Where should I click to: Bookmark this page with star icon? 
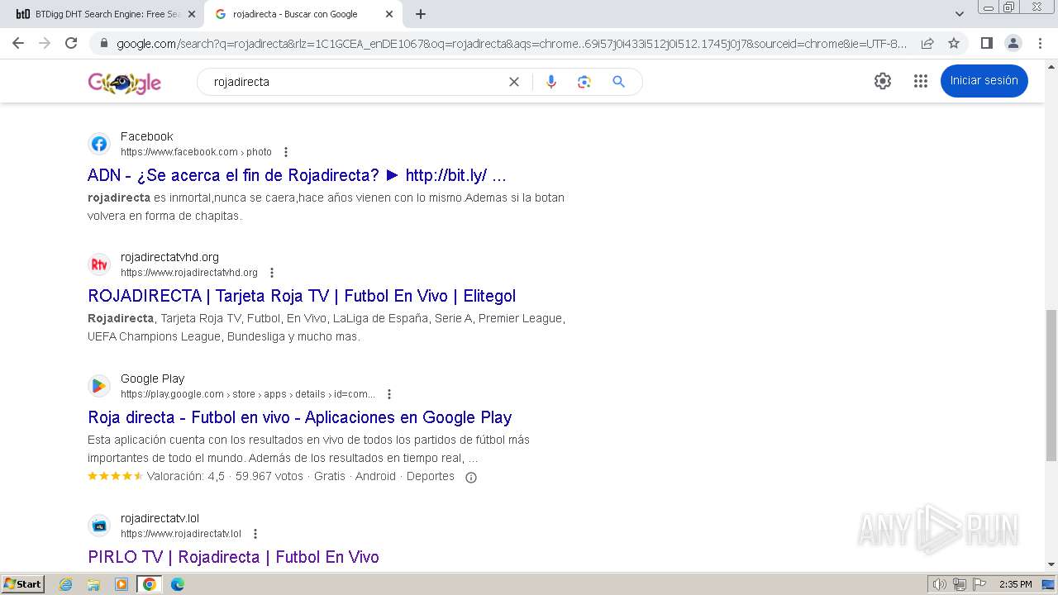(954, 43)
